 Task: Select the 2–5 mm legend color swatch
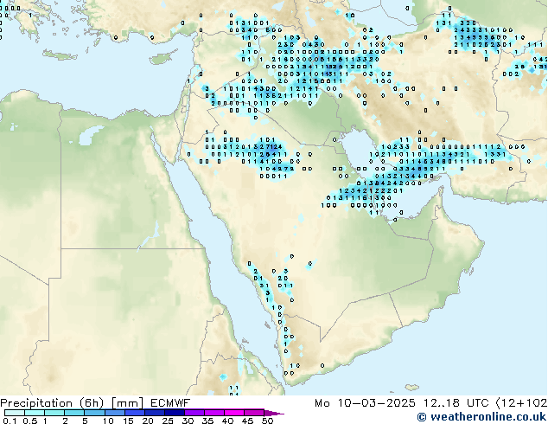(74, 413)
